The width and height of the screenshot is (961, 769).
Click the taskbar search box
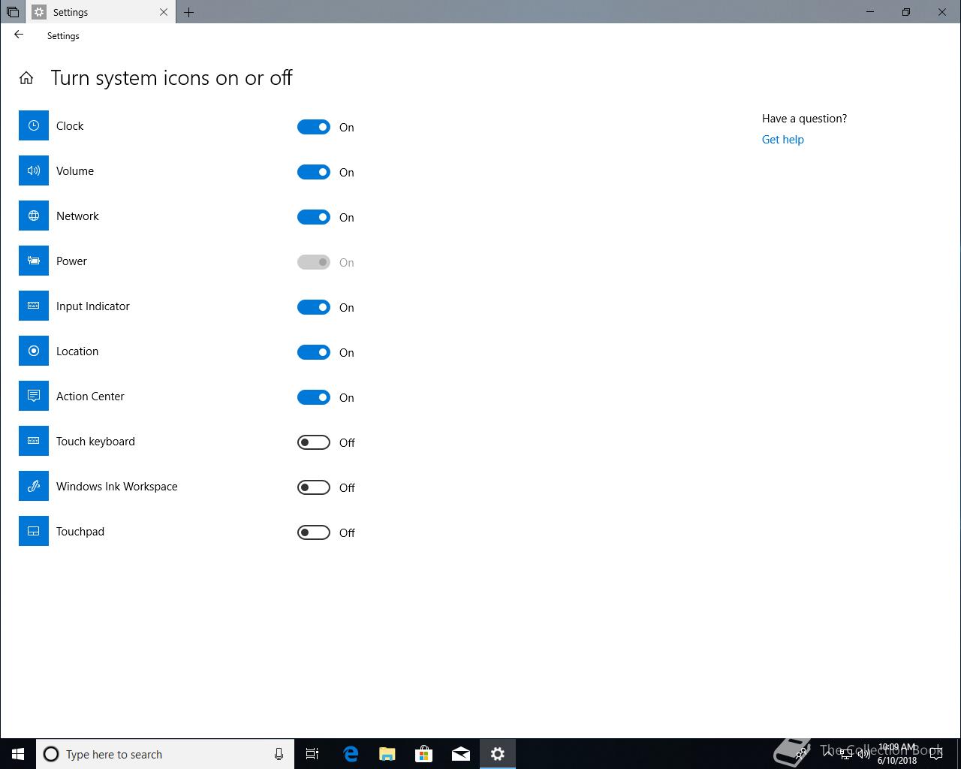pos(165,754)
